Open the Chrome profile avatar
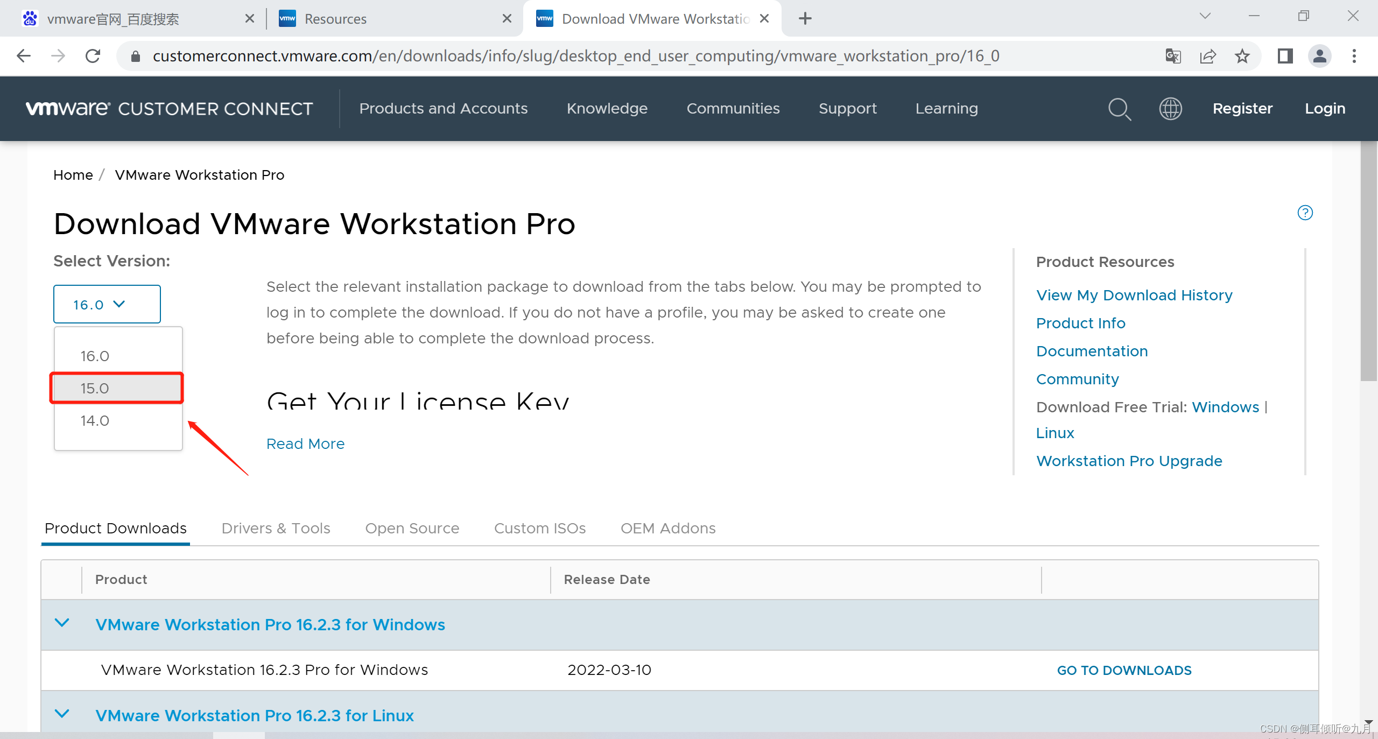This screenshot has height=739, width=1378. [1320, 56]
